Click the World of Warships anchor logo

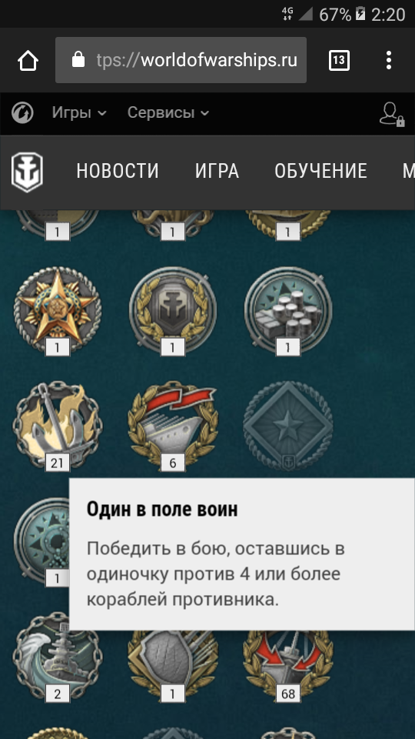pos(28,172)
